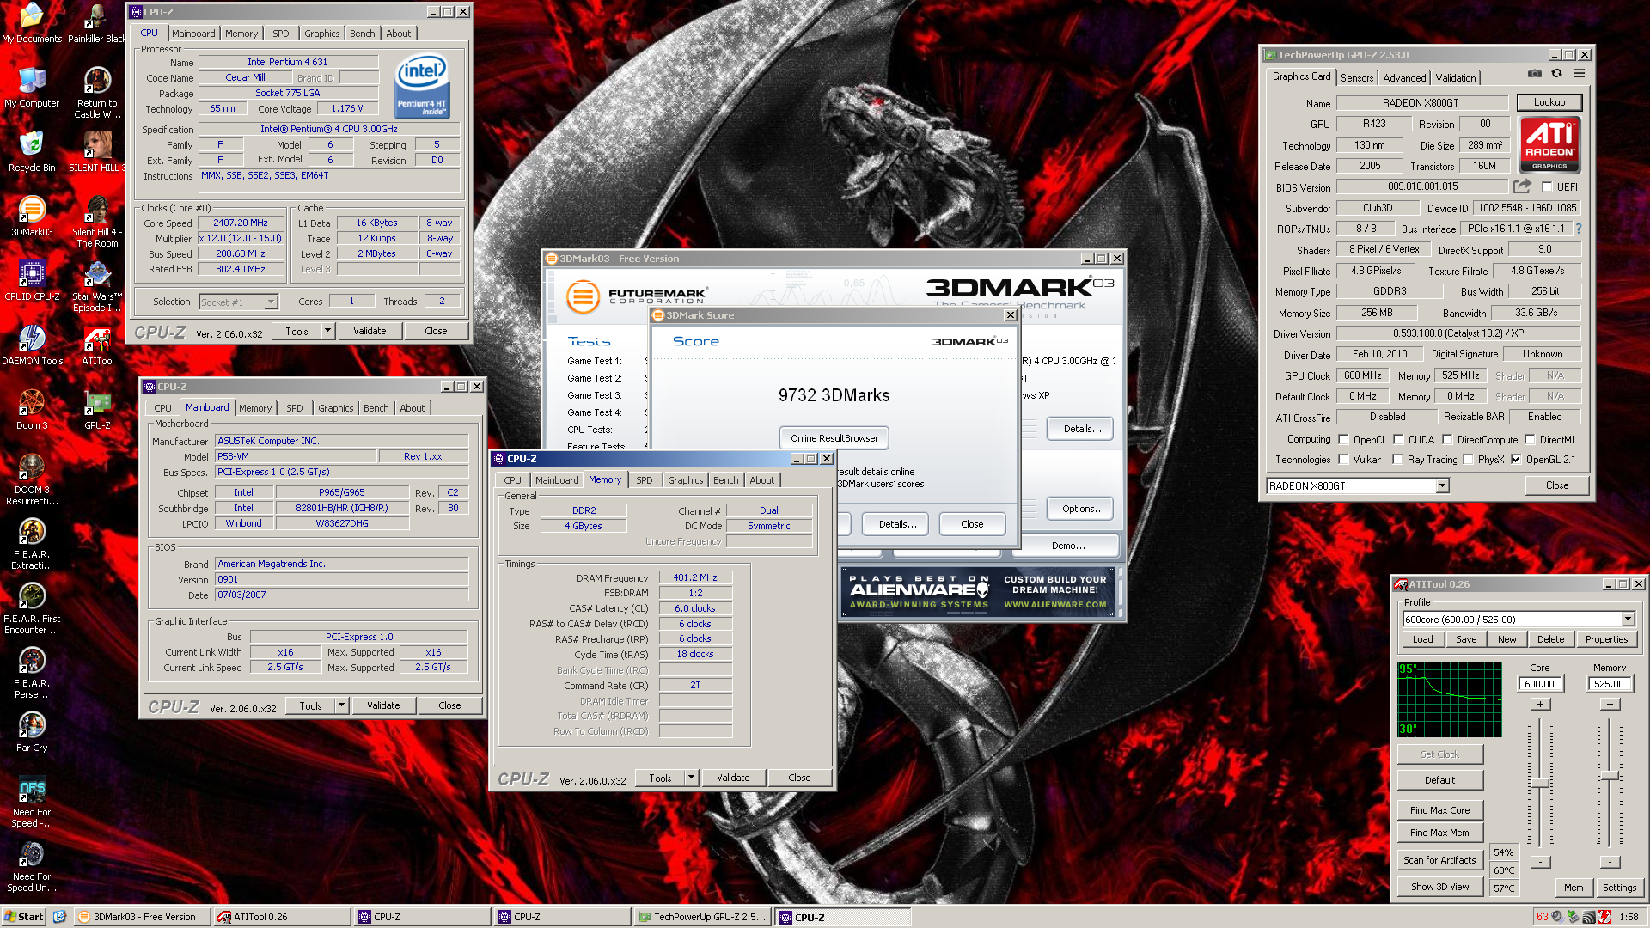Switch to Advanced tab in GPU-Z
This screenshot has width=1650, height=928.
pos(1404,78)
